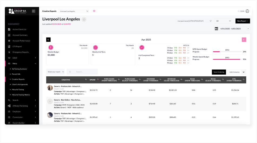Sort ROAS (View-Through) column
Image resolution: width=257 pixels, height=143 pixels.
click(202, 80)
